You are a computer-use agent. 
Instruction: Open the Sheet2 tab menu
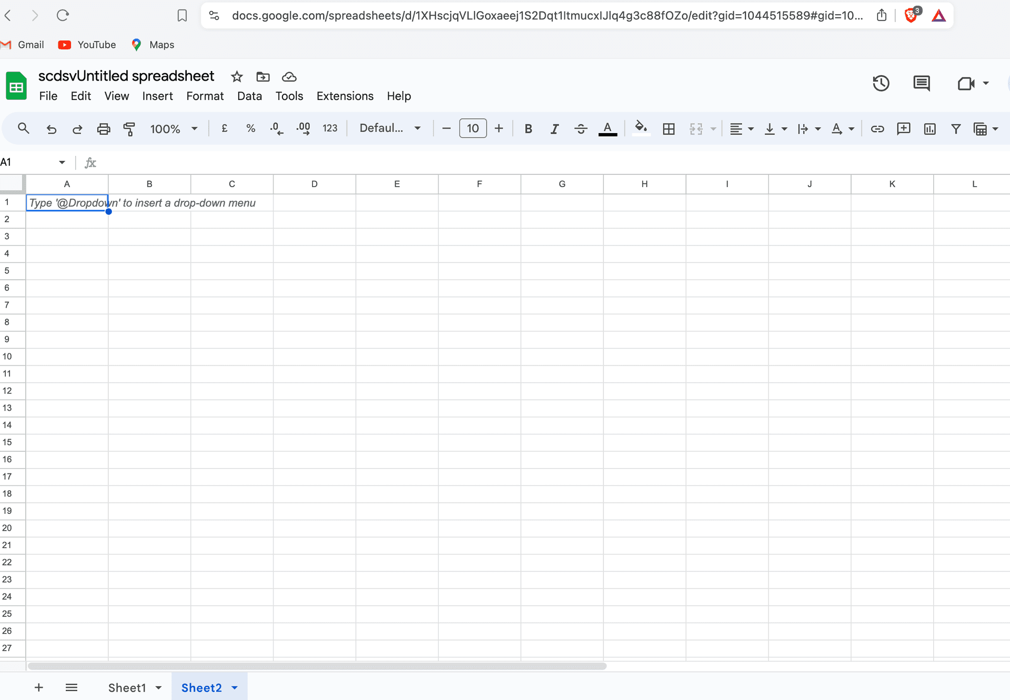234,687
